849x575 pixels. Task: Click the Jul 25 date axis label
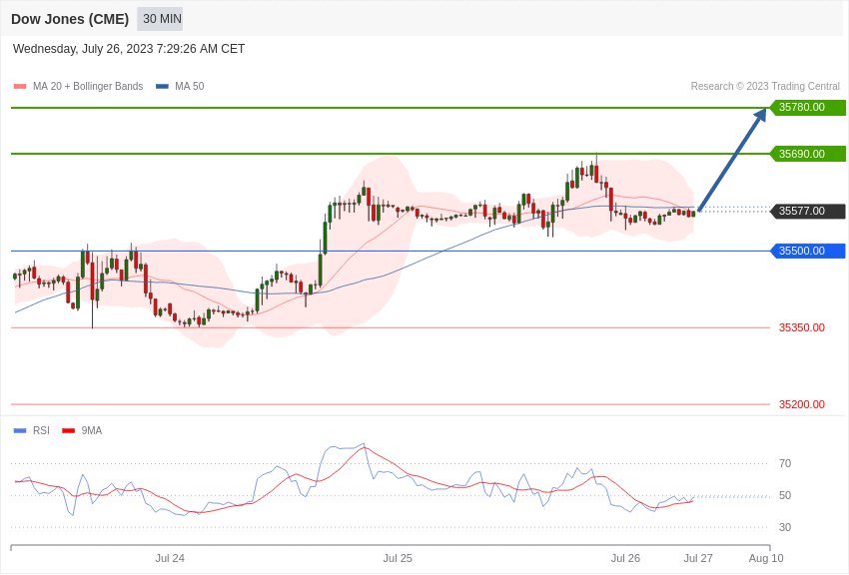tap(398, 558)
